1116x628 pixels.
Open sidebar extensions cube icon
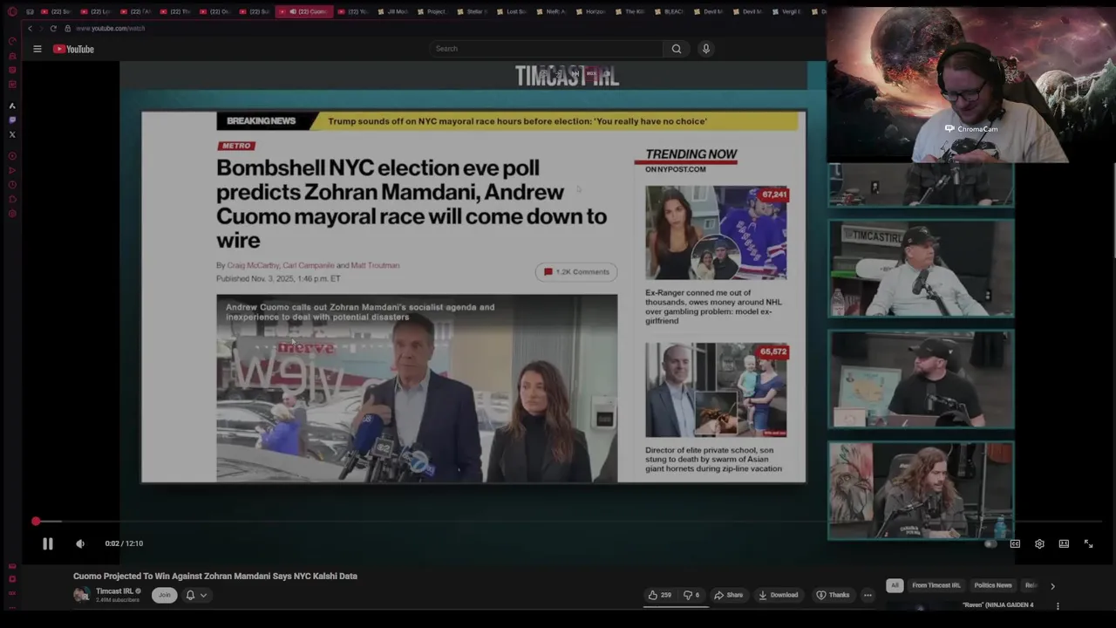[x=12, y=200]
